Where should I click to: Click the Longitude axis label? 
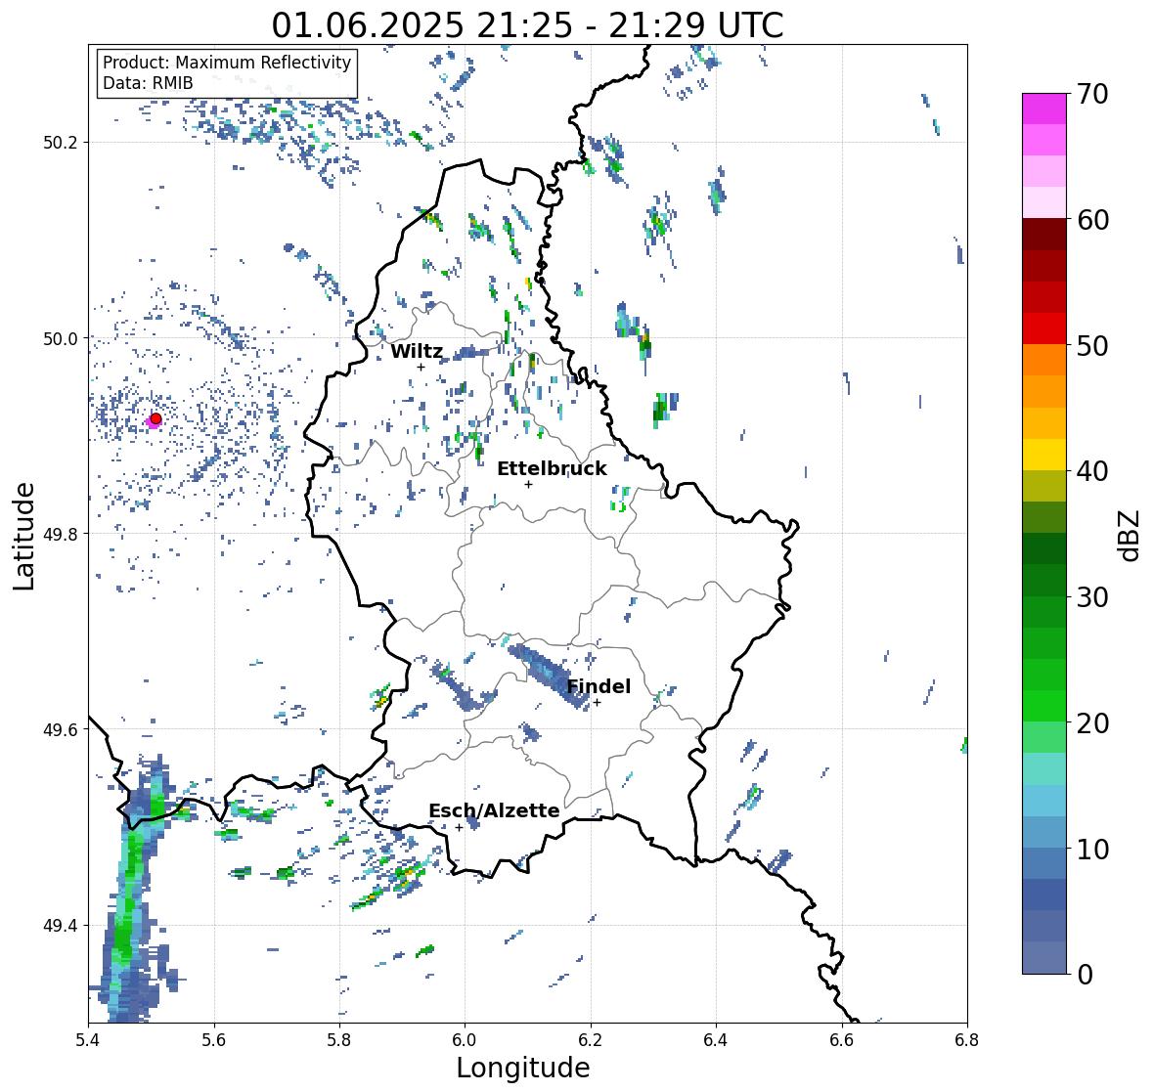click(x=523, y=1068)
